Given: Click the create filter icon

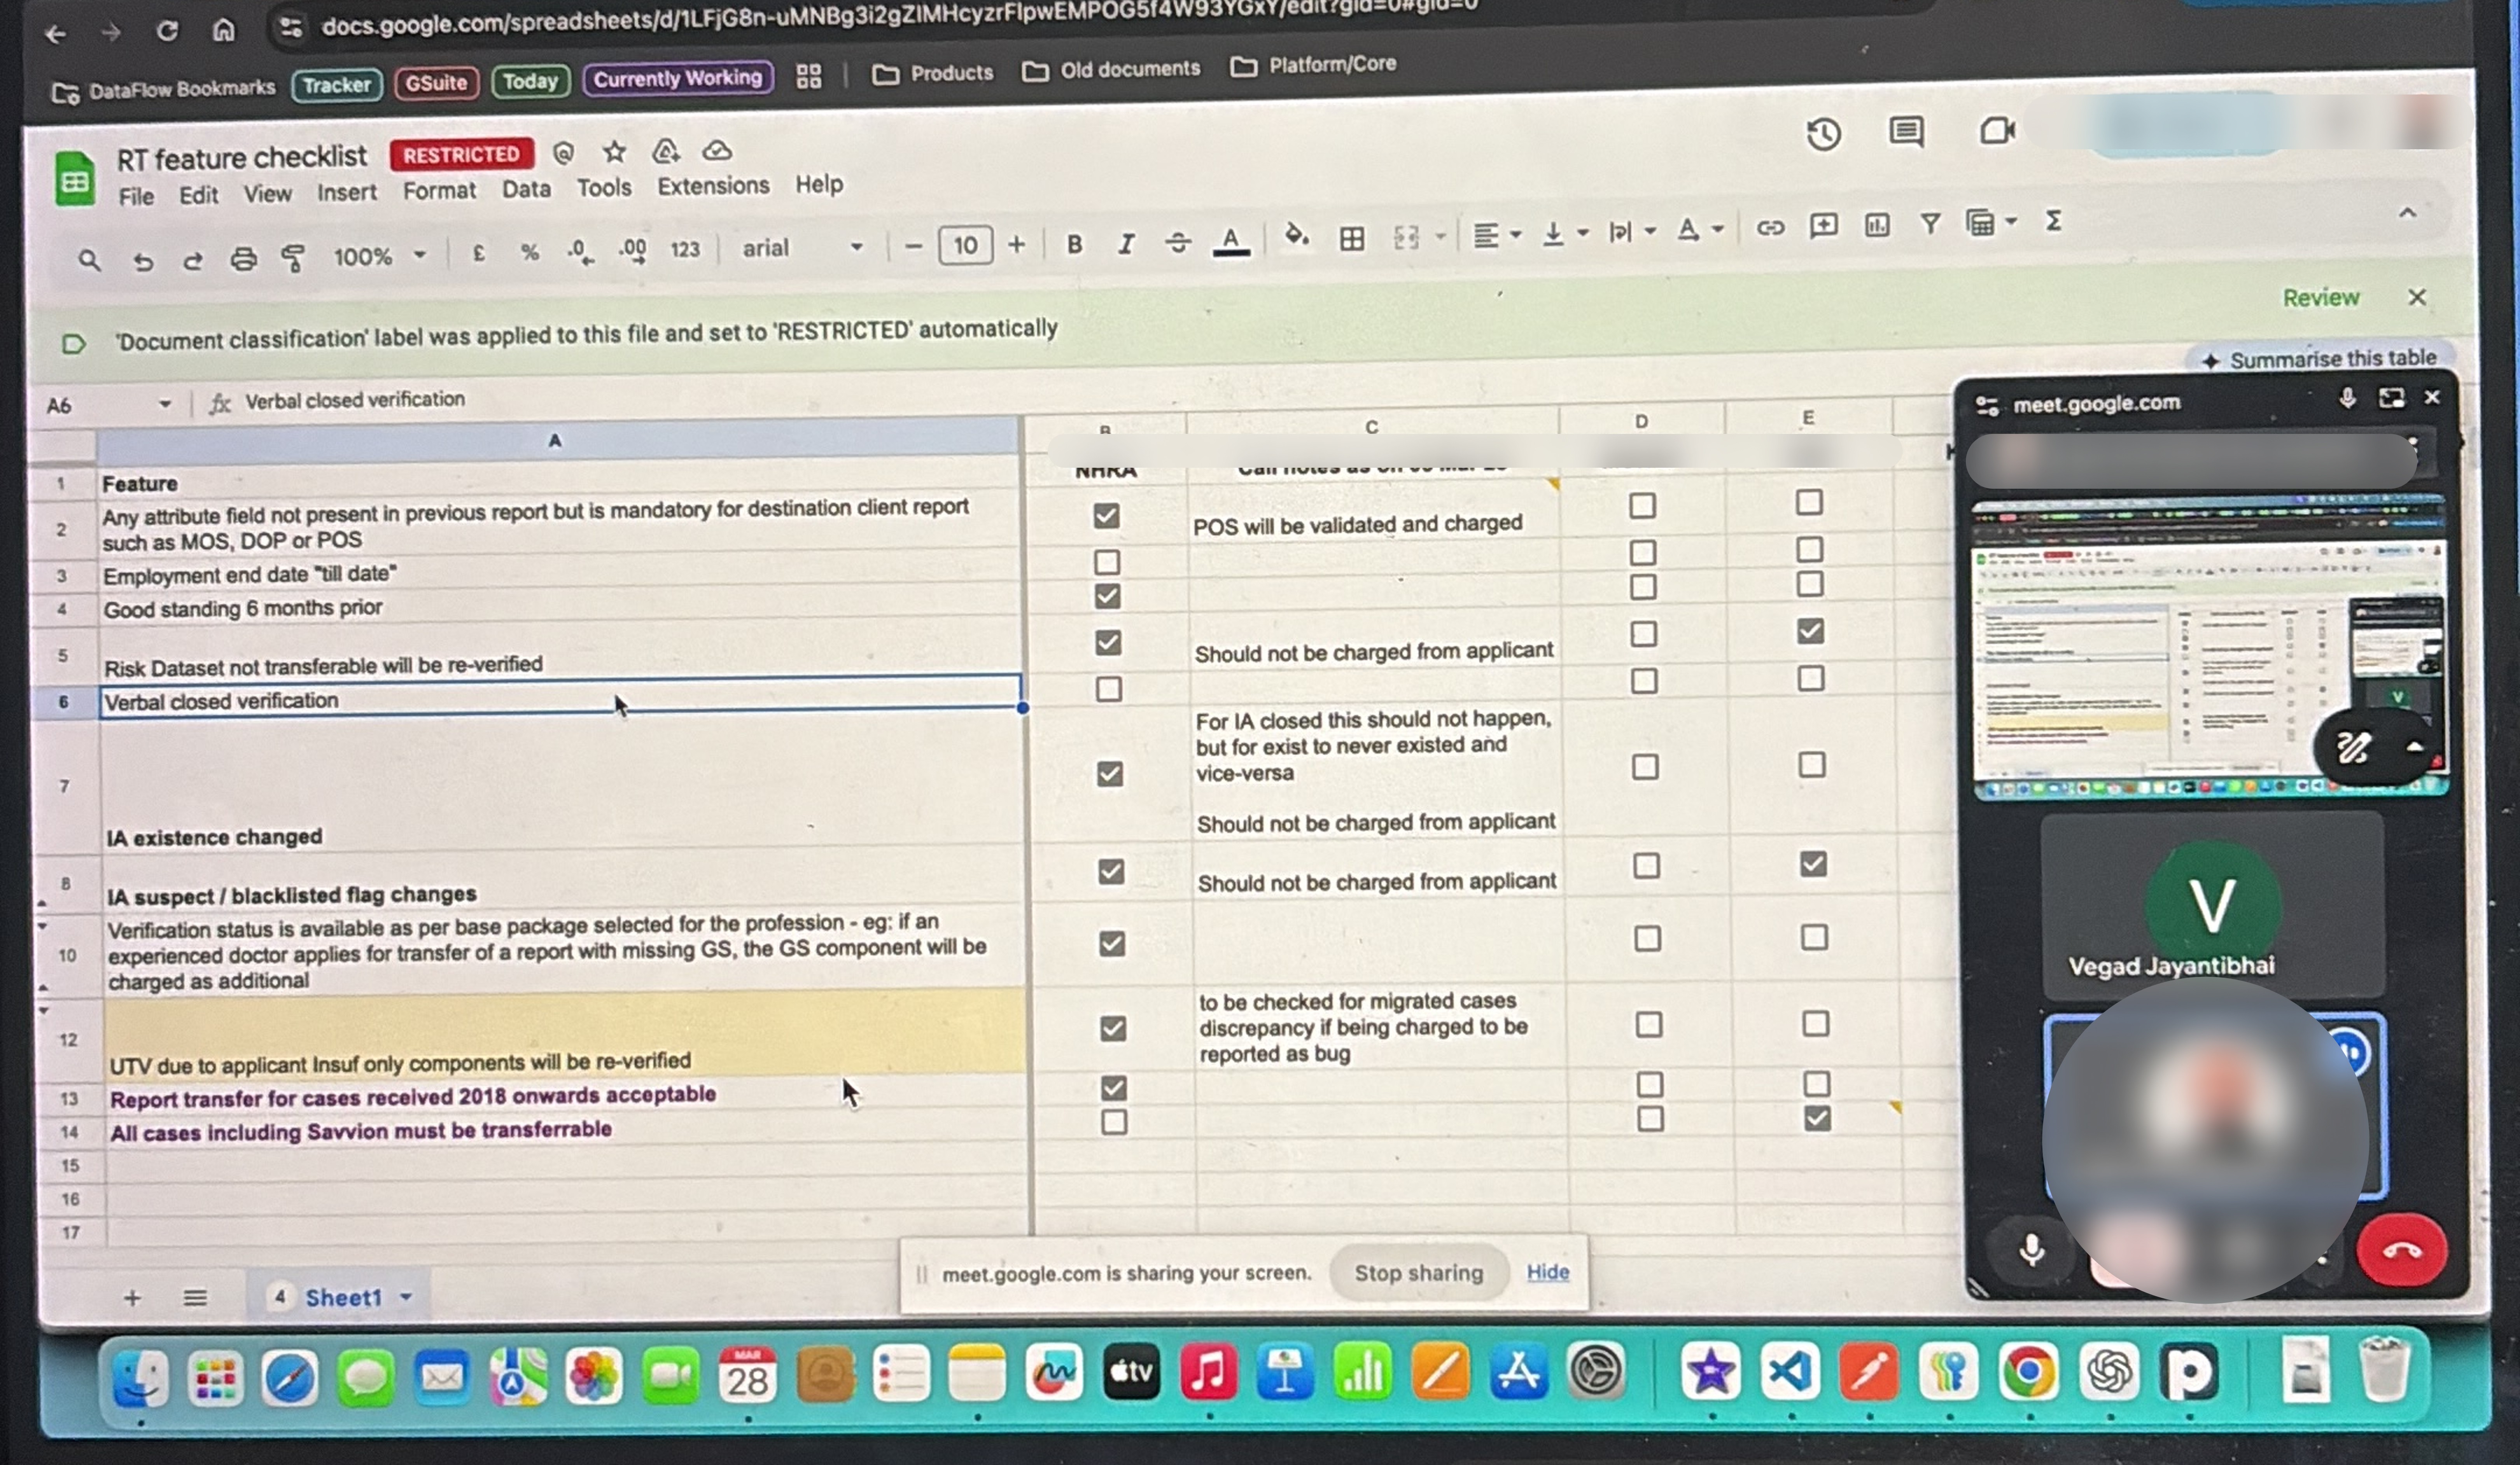Looking at the screenshot, I should (1930, 224).
